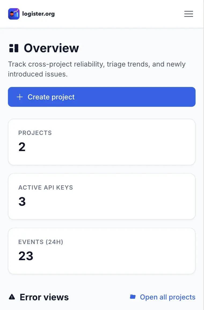Image resolution: width=204 pixels, height=310 pixels.
Task: Click the Overview page heading
Action: point(51,48)
